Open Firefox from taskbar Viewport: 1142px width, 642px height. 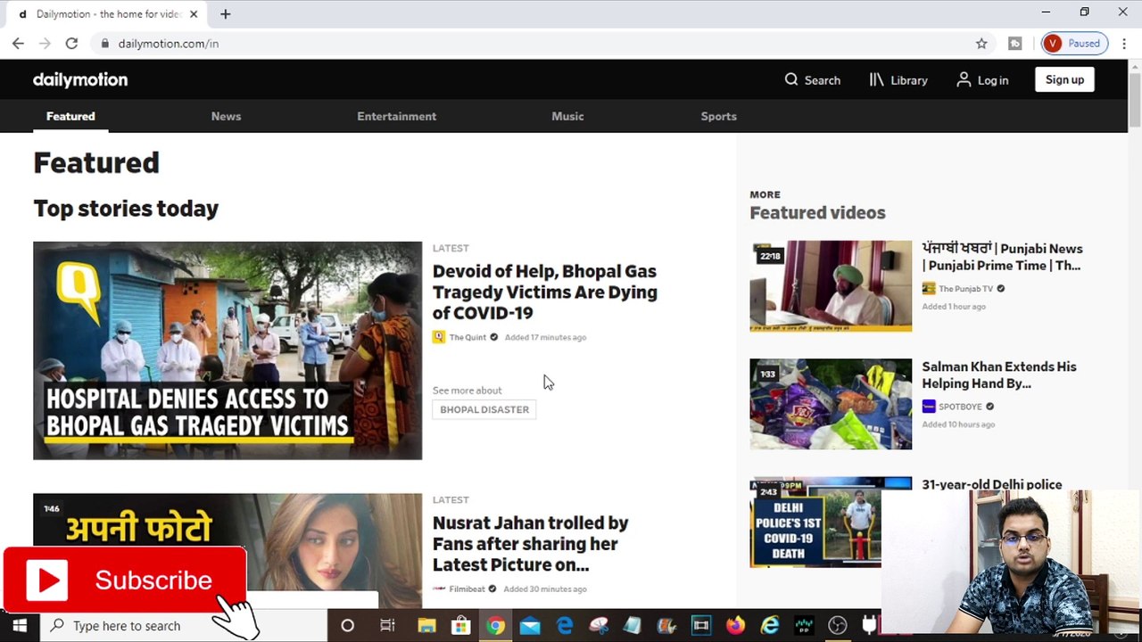pyautogui.click(x=735, y=625)
